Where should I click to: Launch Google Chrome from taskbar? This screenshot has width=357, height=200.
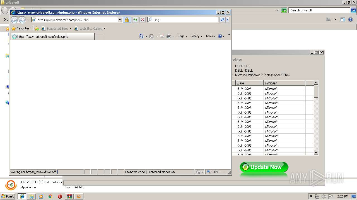[x=50, y=196]
